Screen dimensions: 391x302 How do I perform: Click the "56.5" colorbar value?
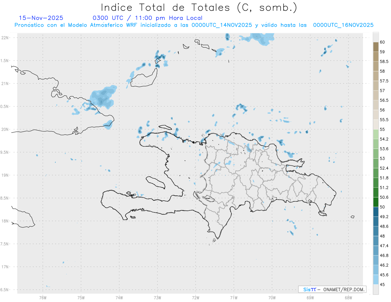click(x=384, y=100)
